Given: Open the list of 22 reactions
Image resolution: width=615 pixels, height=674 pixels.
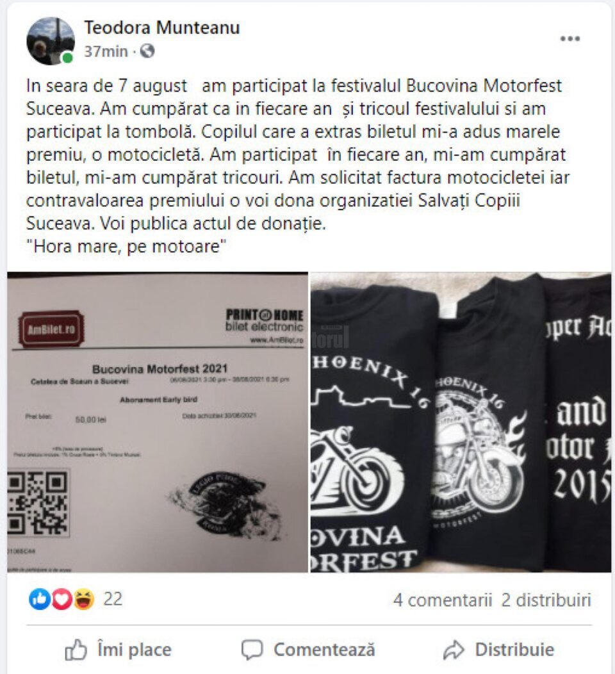Looking at the screenshot, I should click(113, 599).
